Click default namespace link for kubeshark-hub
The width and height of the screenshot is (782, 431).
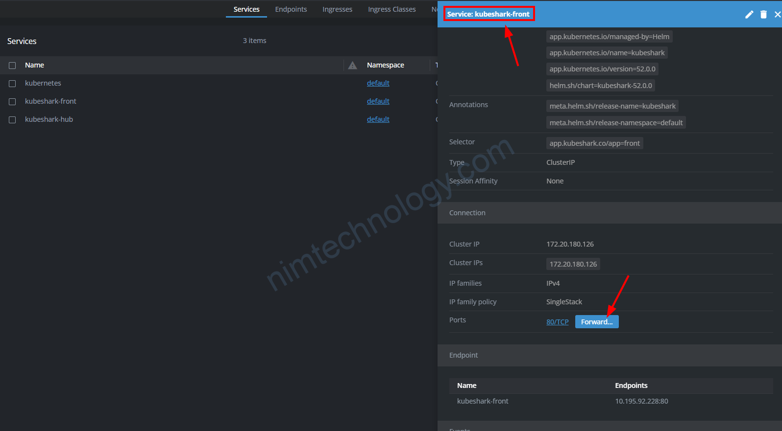[x=378, y=119]
